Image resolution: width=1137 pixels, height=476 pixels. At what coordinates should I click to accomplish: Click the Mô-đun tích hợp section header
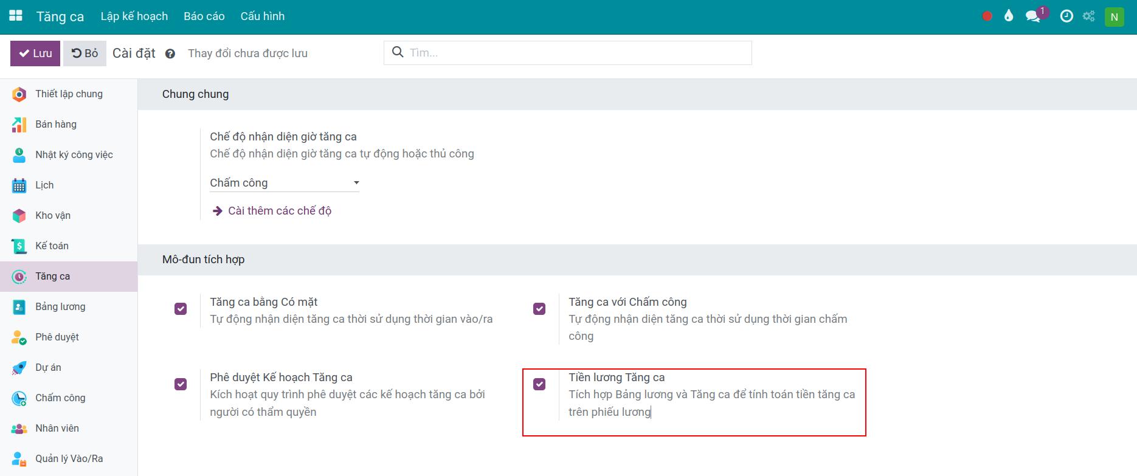pyautogui.click(x=203, y=260)
